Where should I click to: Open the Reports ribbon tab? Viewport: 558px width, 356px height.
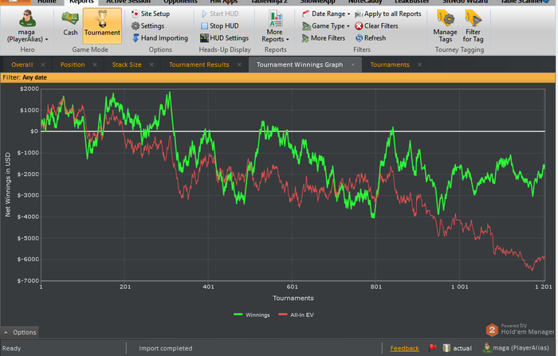(x=81, y=2)
